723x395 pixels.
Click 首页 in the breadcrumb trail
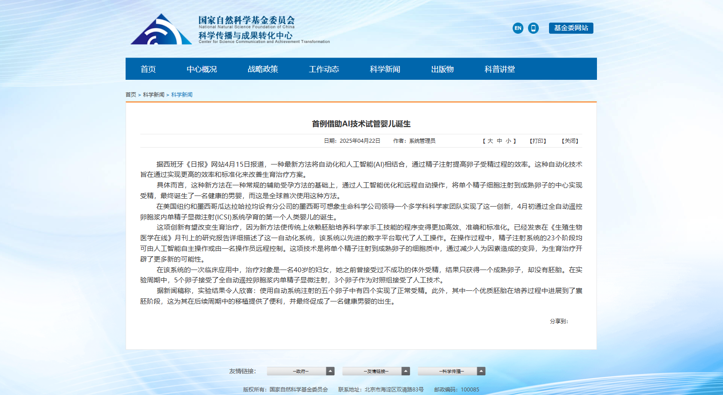pyautogui.click(x=130, y=95)
